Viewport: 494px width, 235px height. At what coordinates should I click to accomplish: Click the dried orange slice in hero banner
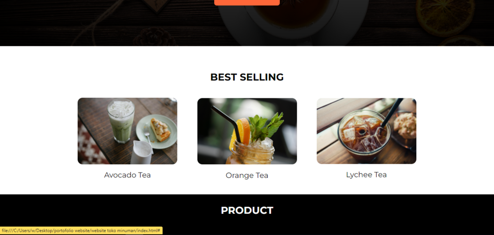[445, 17]
